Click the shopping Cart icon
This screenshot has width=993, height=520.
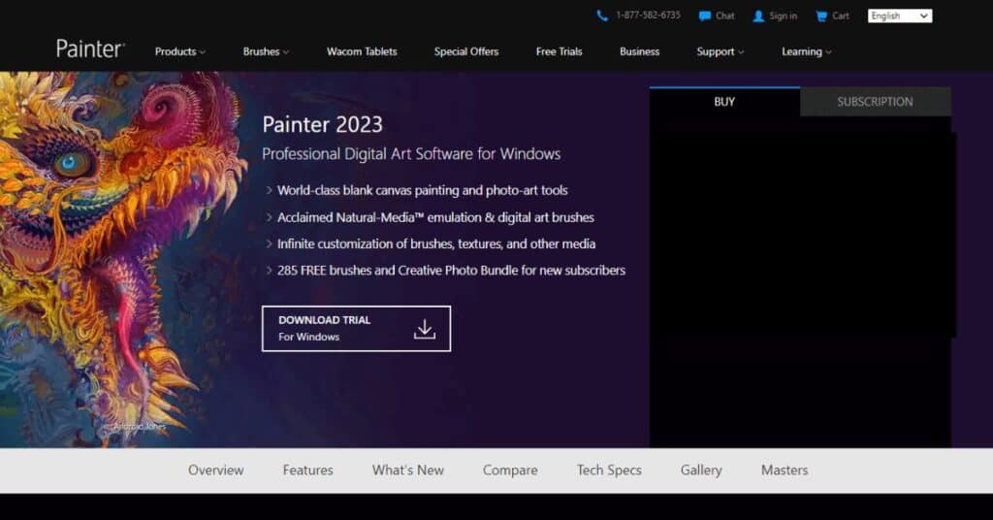(821, 16)
